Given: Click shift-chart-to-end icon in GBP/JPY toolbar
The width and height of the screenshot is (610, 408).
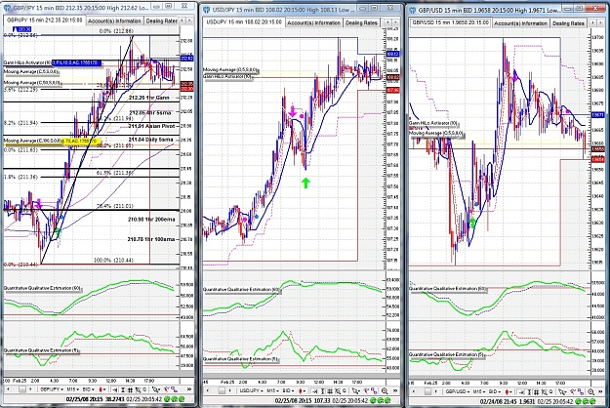Looking at the screenshot, I should point(114,389).
